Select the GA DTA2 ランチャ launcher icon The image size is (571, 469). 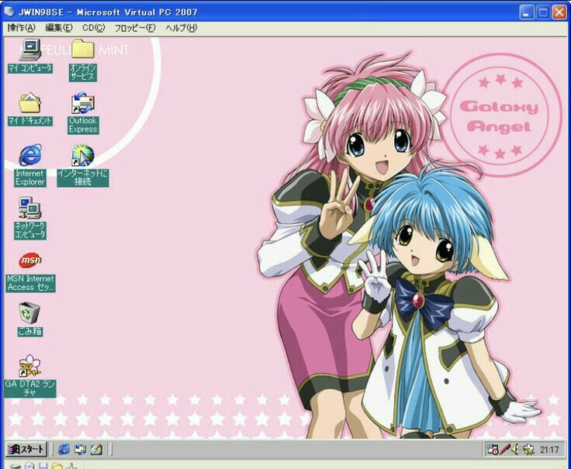(x=30, y=367)
